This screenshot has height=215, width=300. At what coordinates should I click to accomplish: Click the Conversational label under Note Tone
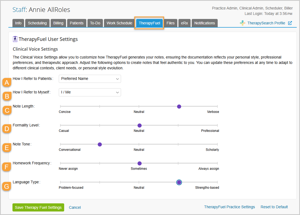click(x=70, y=150)
